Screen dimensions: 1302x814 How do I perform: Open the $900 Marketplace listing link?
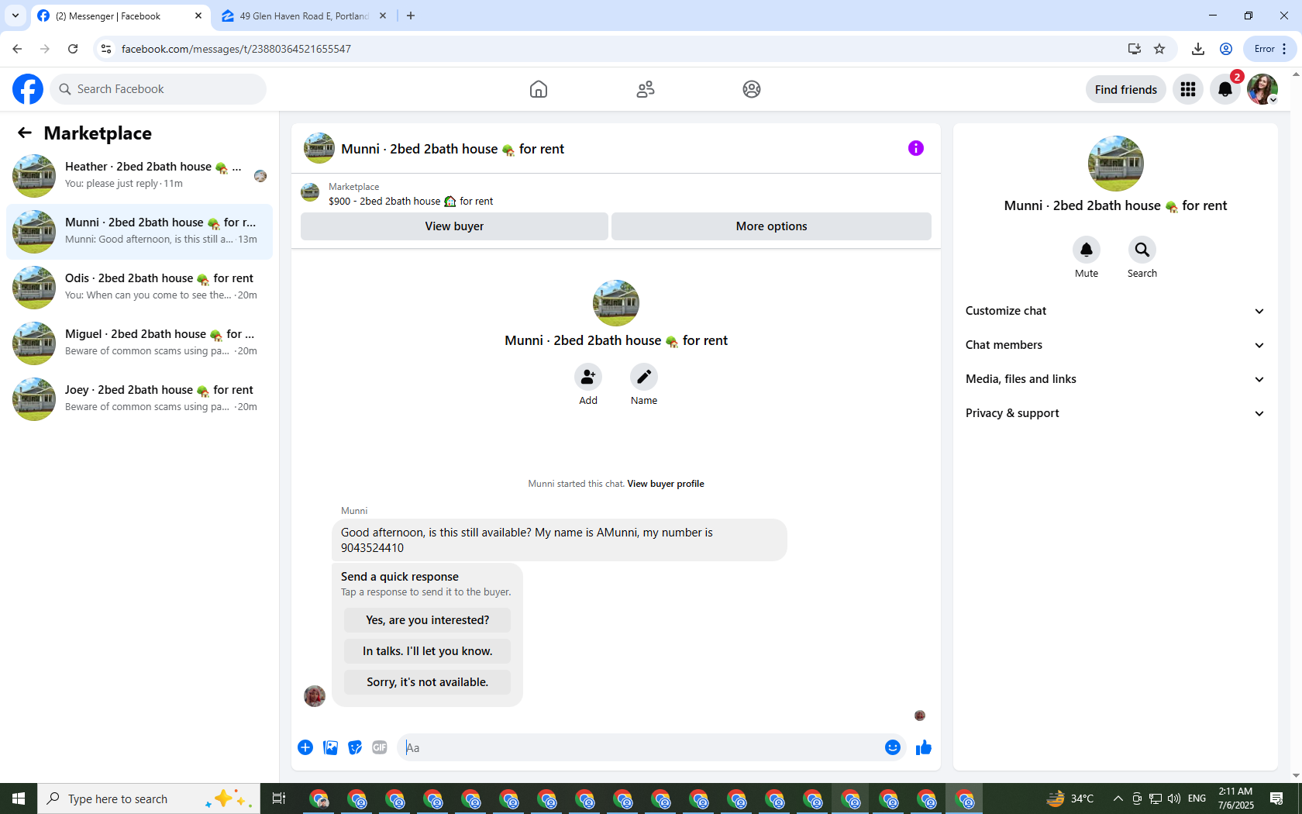[411, 201]
